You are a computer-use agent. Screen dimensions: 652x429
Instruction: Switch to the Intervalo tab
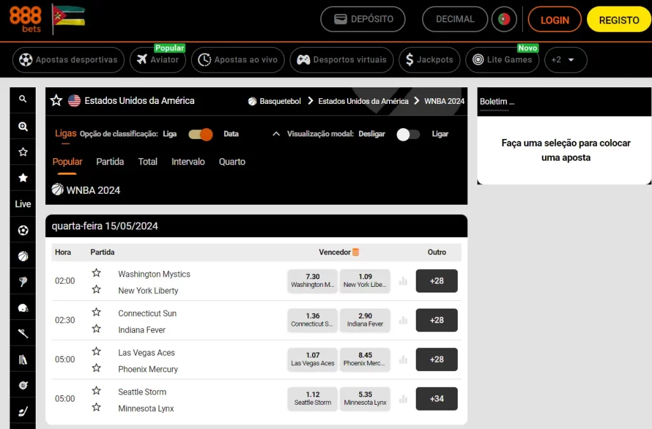(x=188, y=162)
